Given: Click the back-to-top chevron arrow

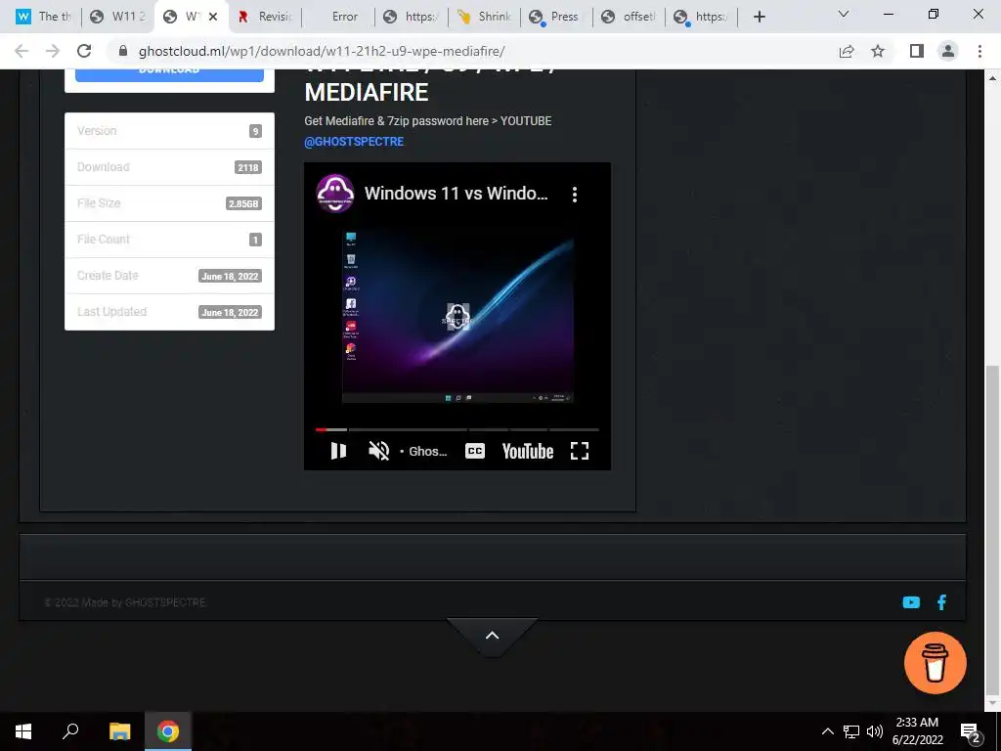Looking at the screenshot, I should pyautogui.click(x=492, y=635).
